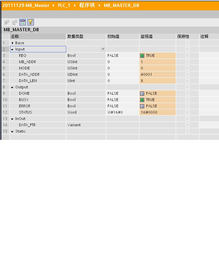This screenshot has width=219, height=274.
Task: Click MB_MASTER_DB in breadcrumb
Action: 121,5
